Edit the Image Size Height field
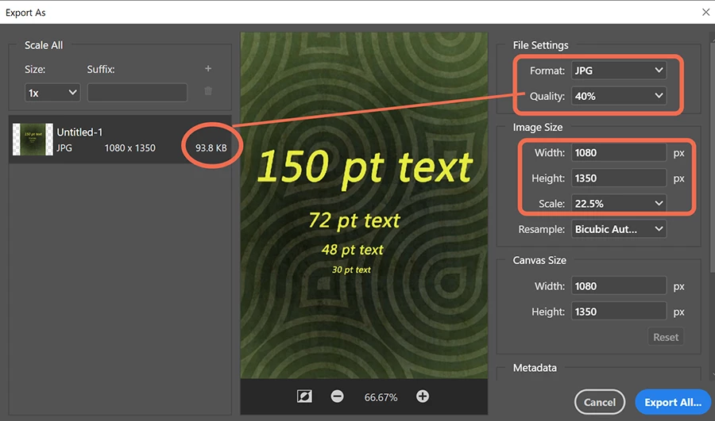The image size is (715, 421). [619, 178]
